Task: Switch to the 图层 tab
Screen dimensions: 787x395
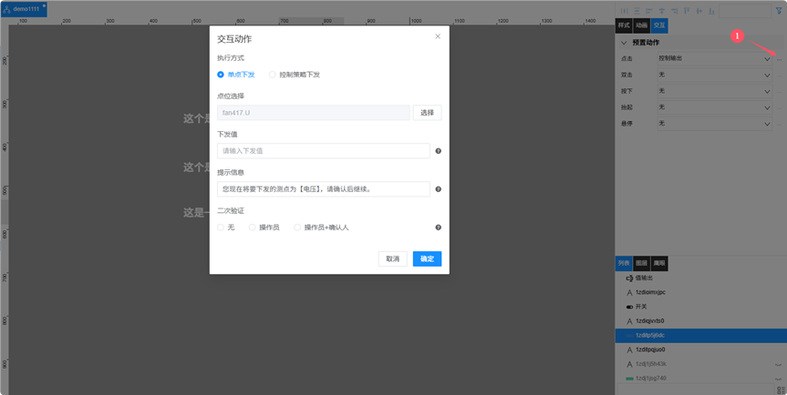Action: pyautogui.click(x=641, y=263)
